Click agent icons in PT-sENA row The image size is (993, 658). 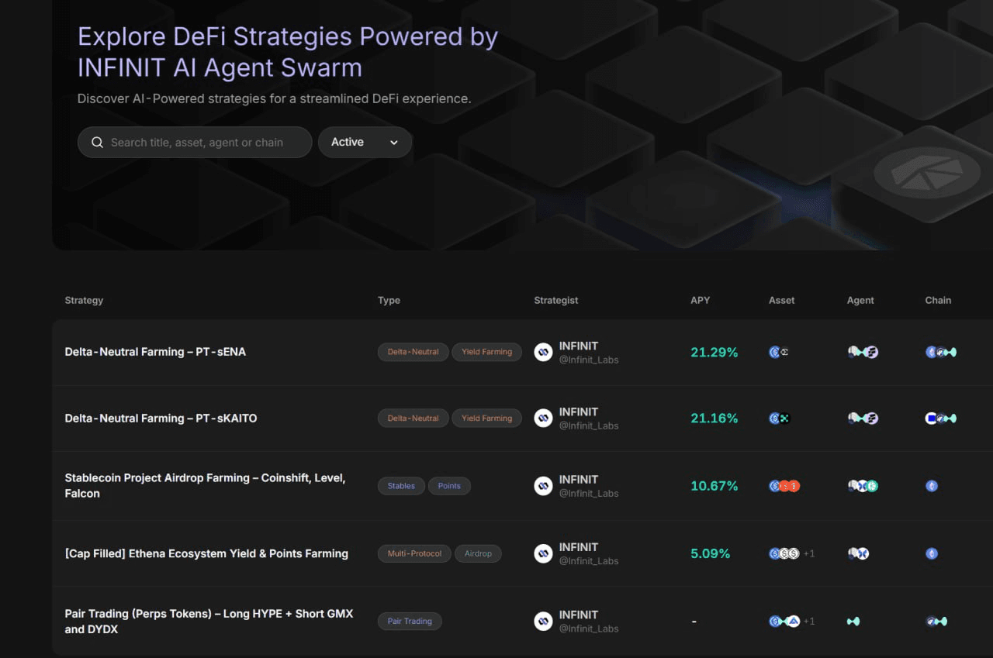click(863, 352)
